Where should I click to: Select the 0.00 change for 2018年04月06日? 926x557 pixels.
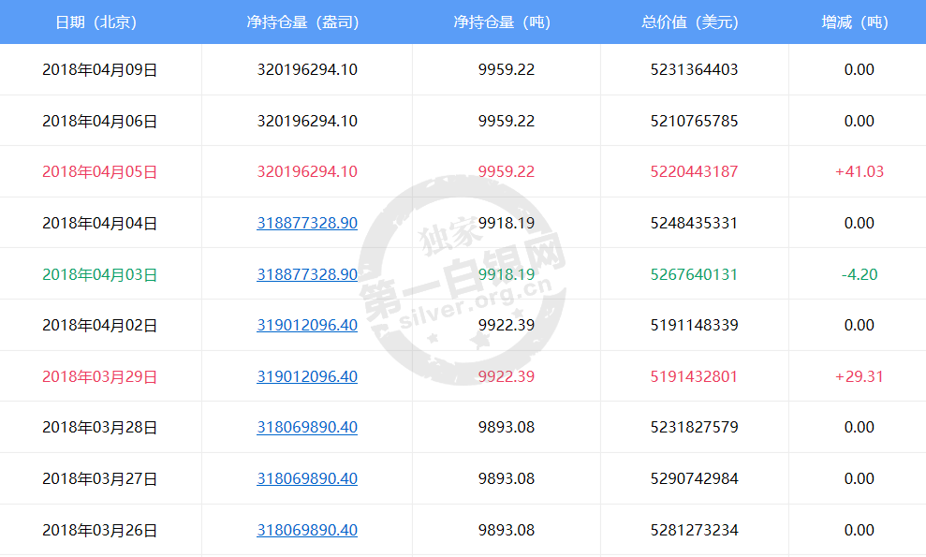(x=860, y=121)
